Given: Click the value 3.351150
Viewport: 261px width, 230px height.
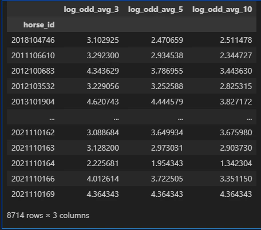Looking at the screenshot, I should [236, 179].
